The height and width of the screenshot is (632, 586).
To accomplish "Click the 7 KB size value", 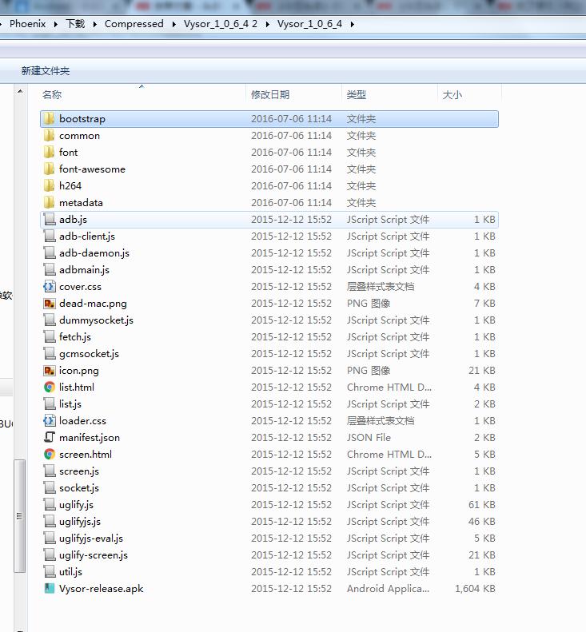I will pos(484,303).
